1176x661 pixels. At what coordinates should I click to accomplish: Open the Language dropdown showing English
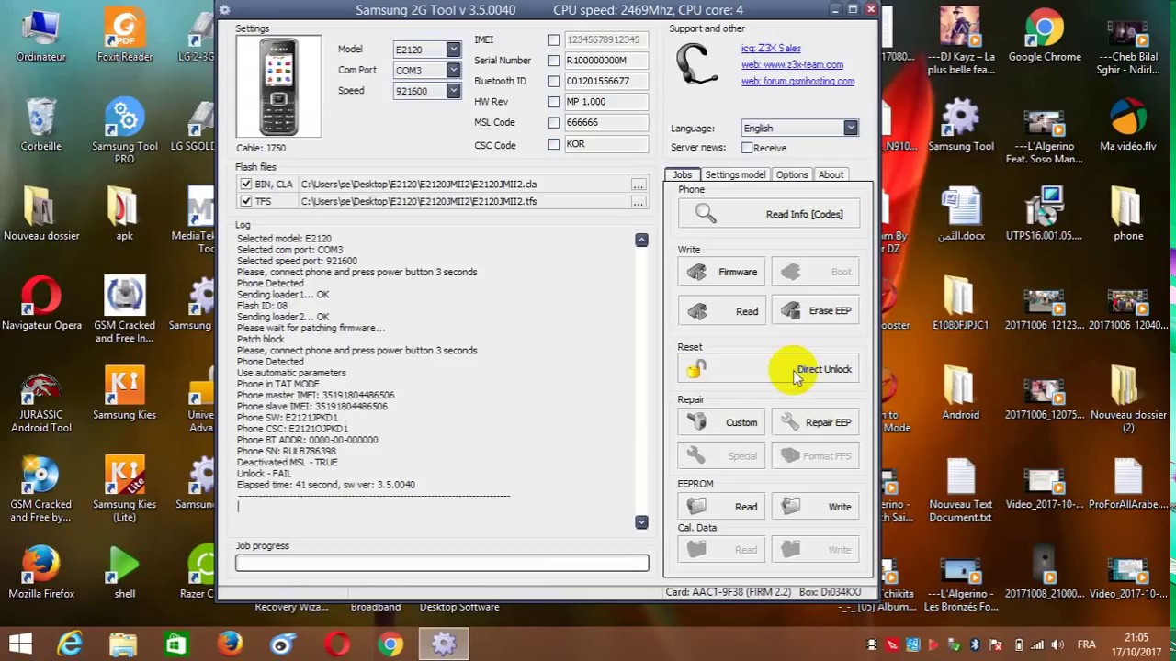pos(851,128)
